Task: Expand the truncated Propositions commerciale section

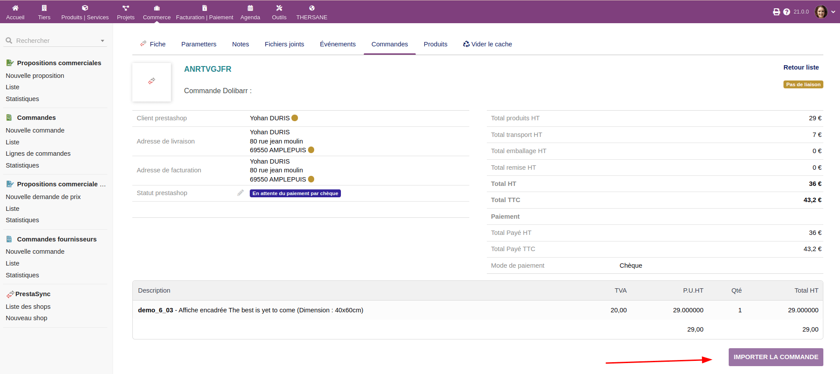Action: coord(57,184)
